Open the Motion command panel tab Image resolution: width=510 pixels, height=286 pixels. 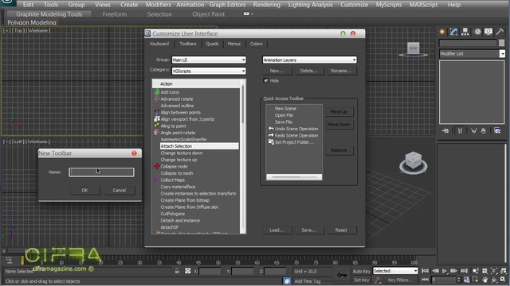coord(477,32)
